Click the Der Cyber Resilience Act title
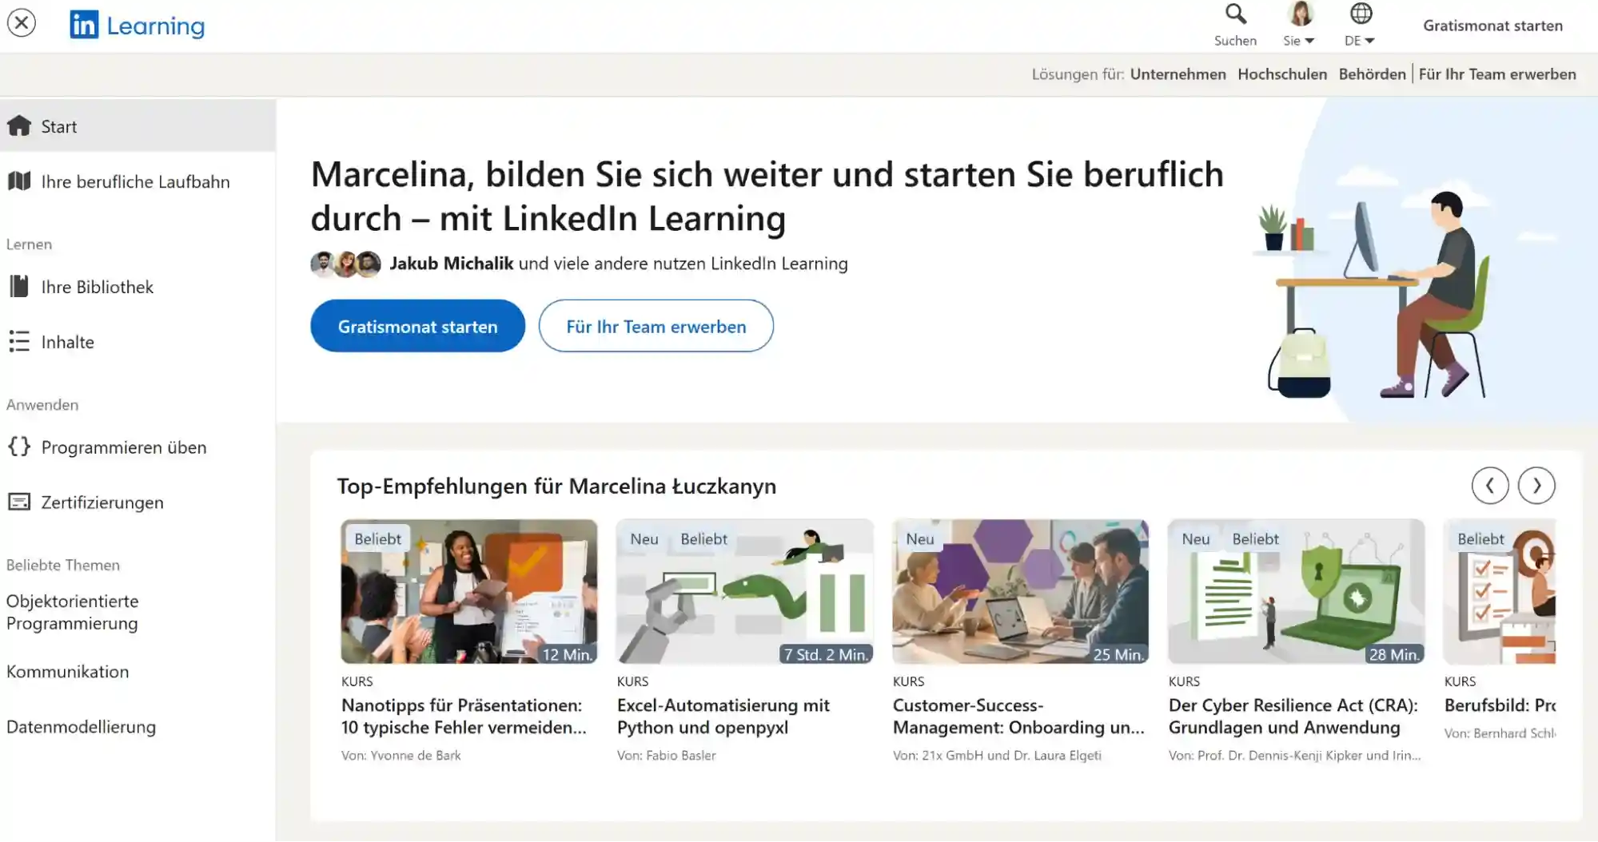The image size is (1598, 842). (1293, 717)
